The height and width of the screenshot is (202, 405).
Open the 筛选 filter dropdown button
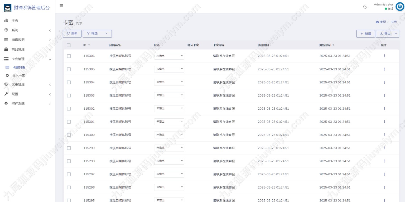(97, 33)
